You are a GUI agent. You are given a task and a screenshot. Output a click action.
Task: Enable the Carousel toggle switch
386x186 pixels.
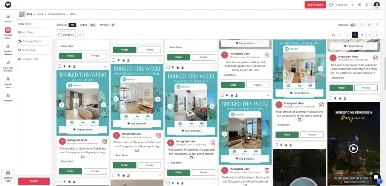[x=353, y=25]
